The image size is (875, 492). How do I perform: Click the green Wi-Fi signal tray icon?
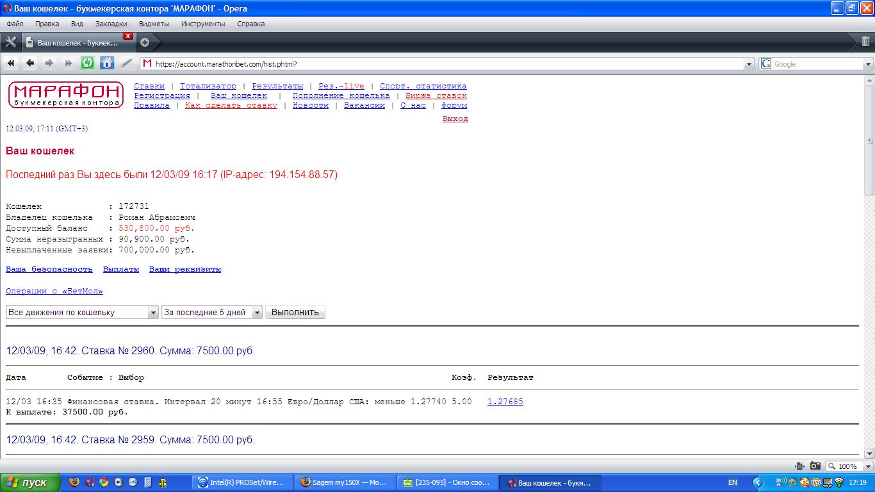click(839, 482)
